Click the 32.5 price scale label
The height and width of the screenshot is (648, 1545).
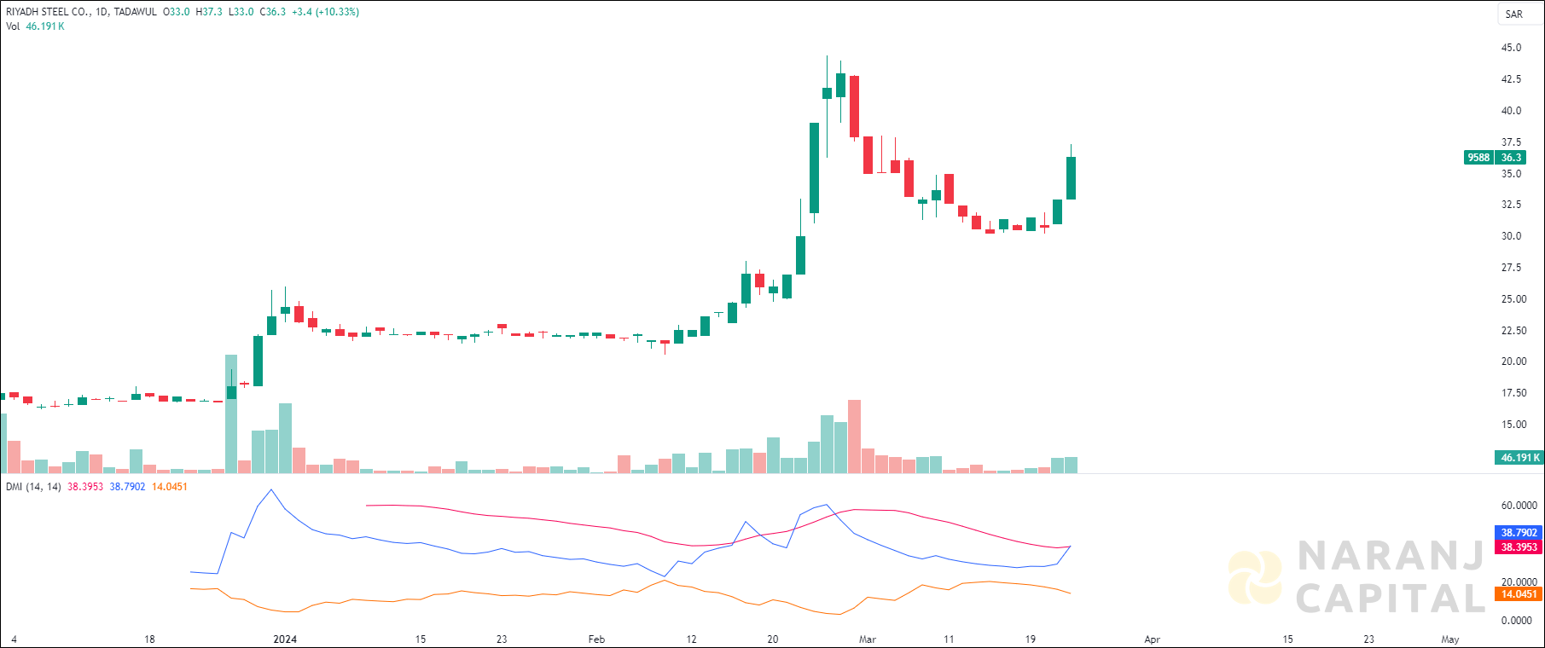click(x=1511, y=205)
